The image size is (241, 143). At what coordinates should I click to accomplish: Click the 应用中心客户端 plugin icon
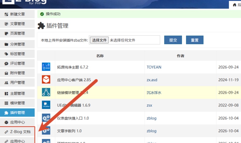tap(46, 79)
